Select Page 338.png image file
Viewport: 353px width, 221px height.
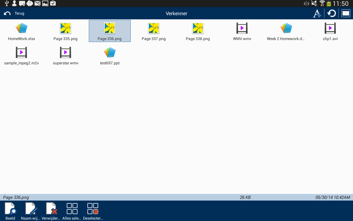(198, 31)
